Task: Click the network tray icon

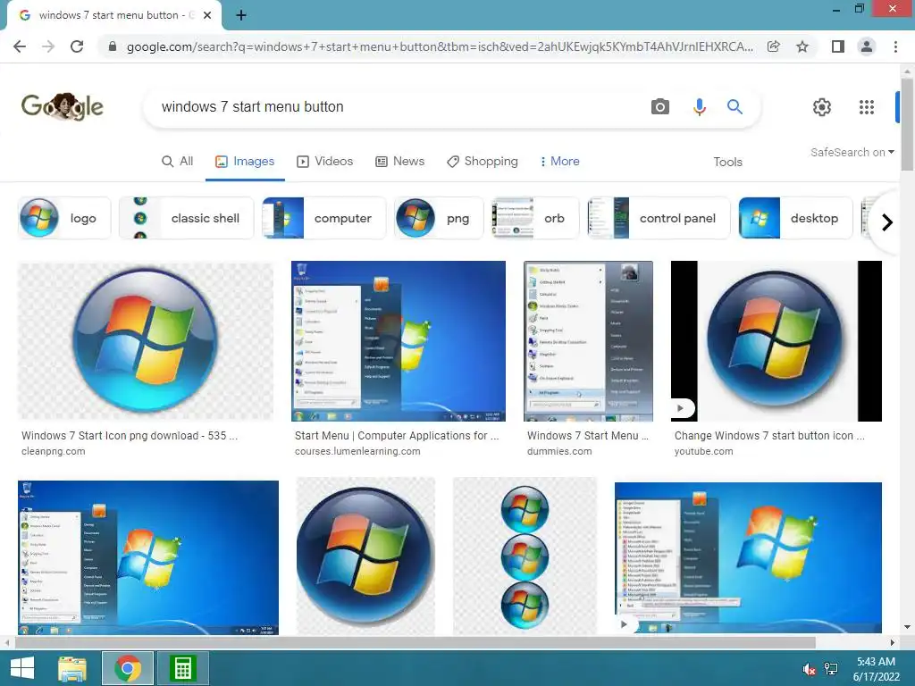Action: point(830,670)
